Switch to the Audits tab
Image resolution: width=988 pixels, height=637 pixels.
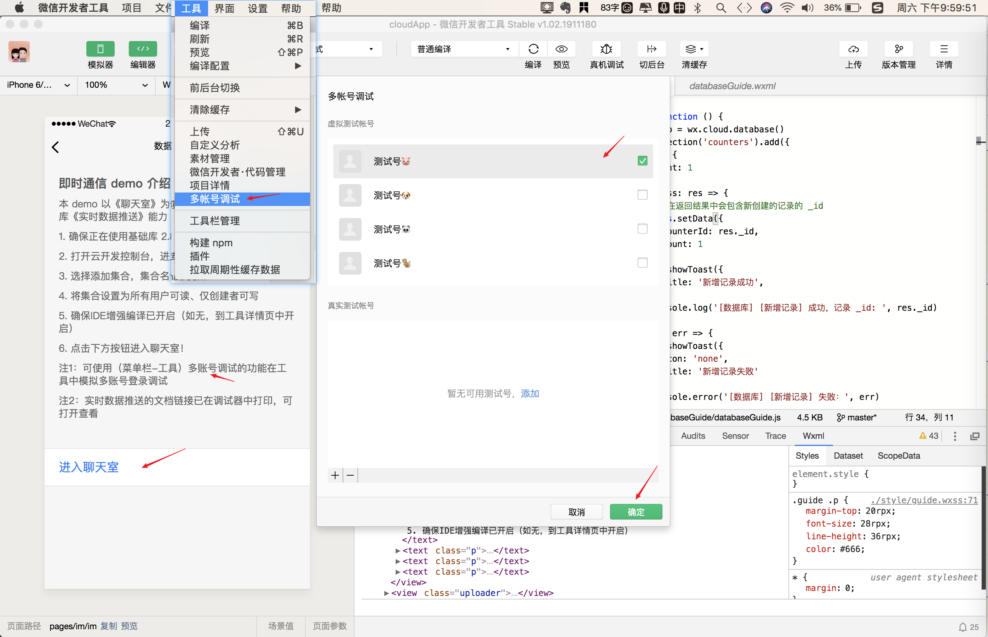[693, 436]
